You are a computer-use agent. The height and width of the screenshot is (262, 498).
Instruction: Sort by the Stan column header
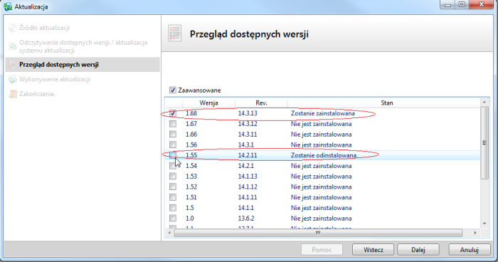click(387, 103)
